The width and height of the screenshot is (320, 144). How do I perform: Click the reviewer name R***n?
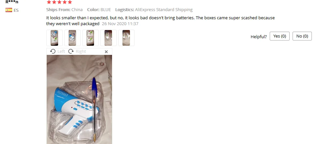[x=12, y=2]
